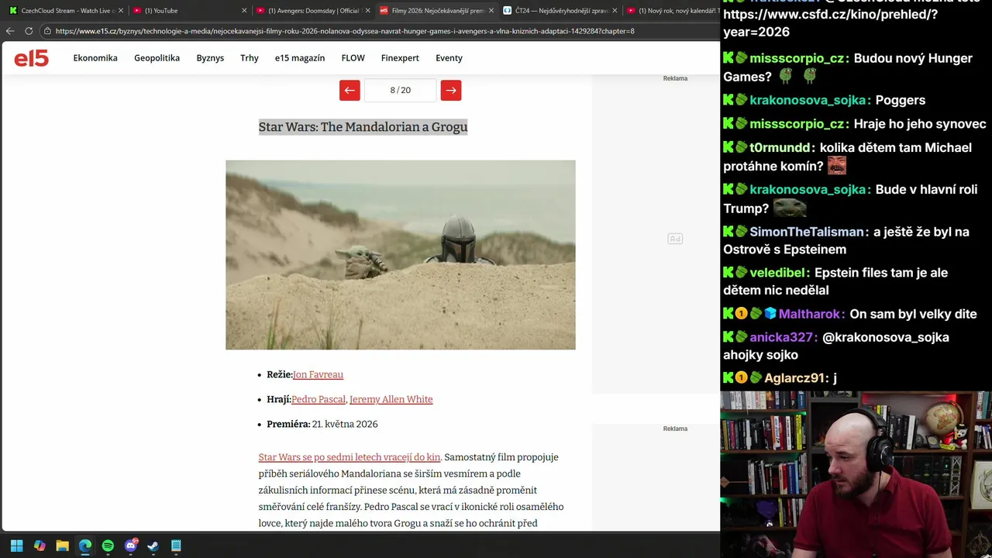Open the Finexpert section
Image resolution: width=992 pixels, height=558 pixels.
pos(400,58)
